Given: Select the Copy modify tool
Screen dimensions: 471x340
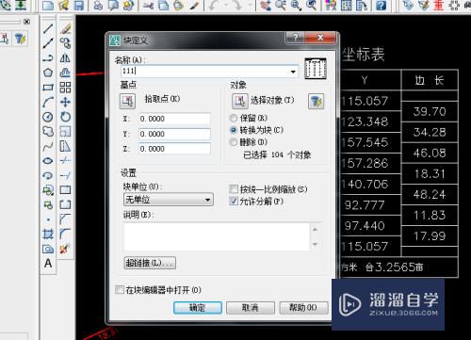Looking at the screenshot, I should (65, 43).
